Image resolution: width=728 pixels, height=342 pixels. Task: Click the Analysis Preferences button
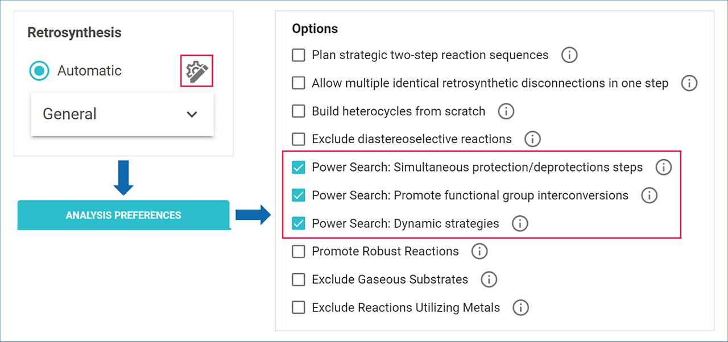[123, 215]
